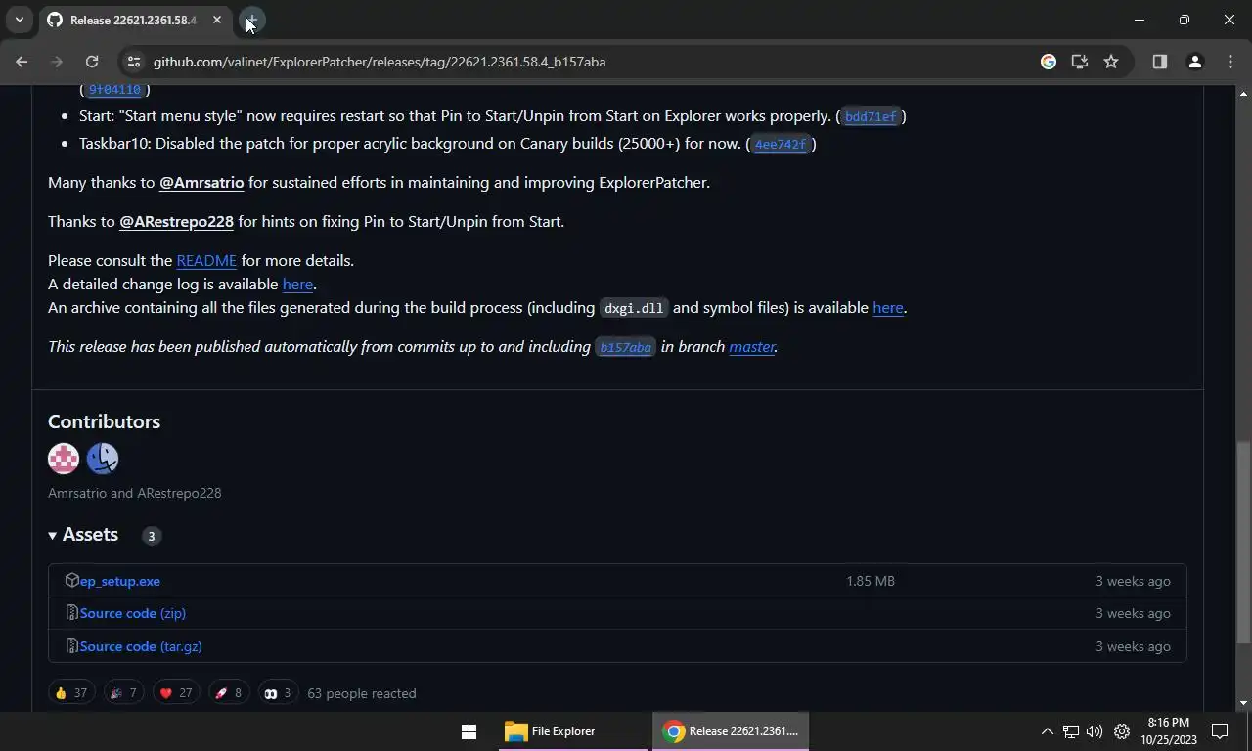
Task: Open the Chrome profile menu
Action: click(1195, 62)
